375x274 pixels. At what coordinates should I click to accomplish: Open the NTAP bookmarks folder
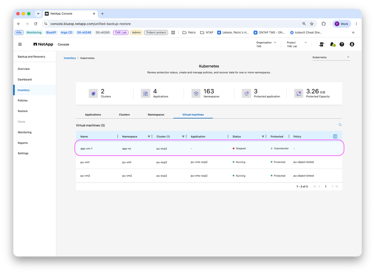click(x=206, y=33)
